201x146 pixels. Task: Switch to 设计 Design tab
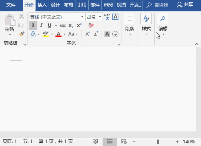click(x=55, y=5)
